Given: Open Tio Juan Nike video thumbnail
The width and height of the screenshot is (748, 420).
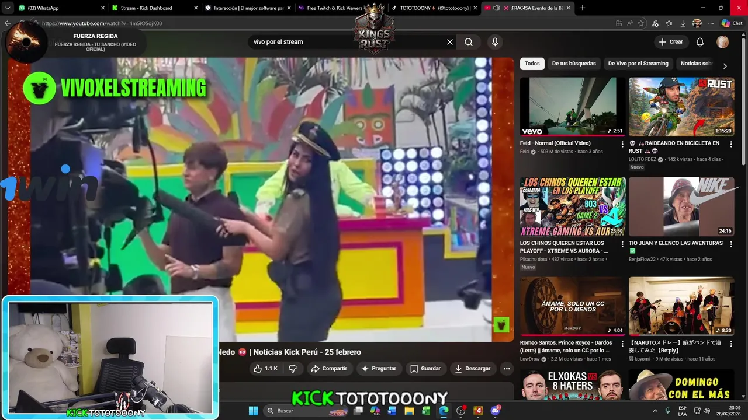Looking at the screenshot, I should pyautogui.click(x=681, y=206).
